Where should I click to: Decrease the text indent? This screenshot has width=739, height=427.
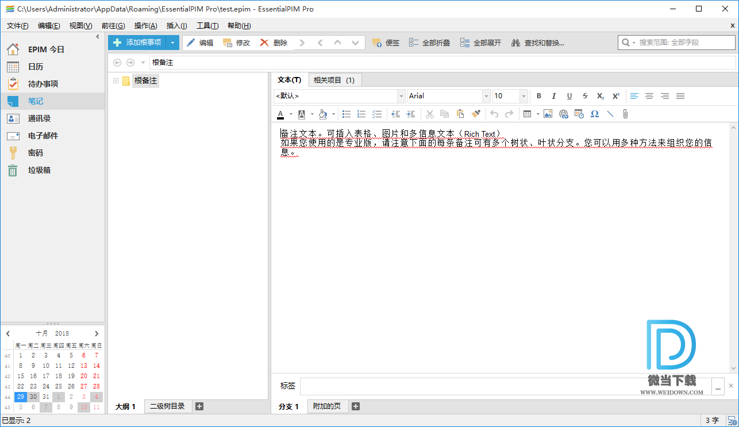tap(395, 114)
